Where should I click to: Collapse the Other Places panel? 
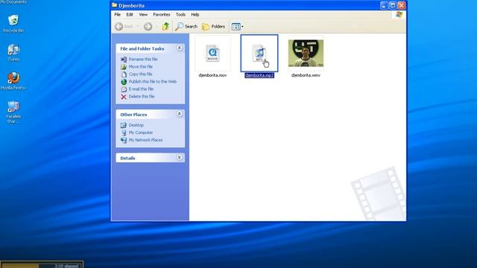coord(179,114)
